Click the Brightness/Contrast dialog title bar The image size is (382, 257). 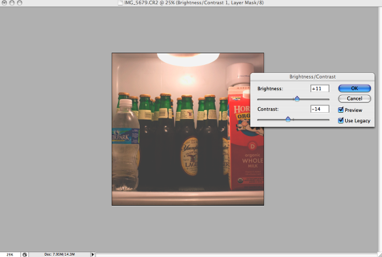tap(312, 77)
